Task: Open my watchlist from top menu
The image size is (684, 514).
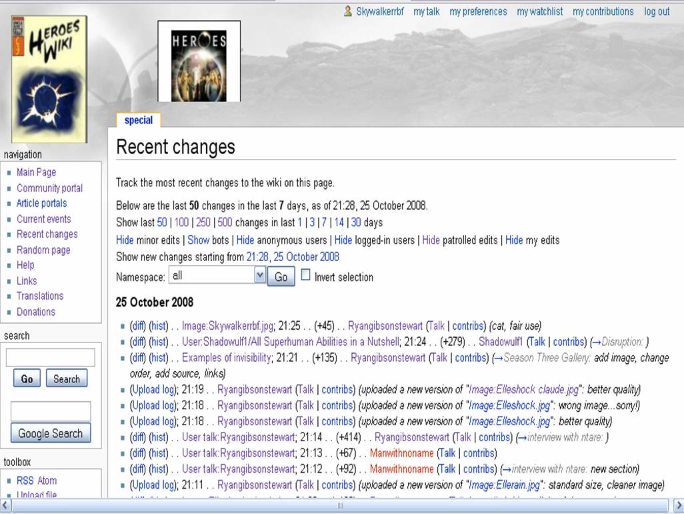Action: point(539,11)
